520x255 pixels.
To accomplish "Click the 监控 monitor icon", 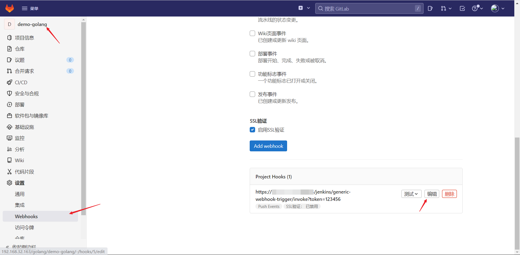I will (9, 138).
